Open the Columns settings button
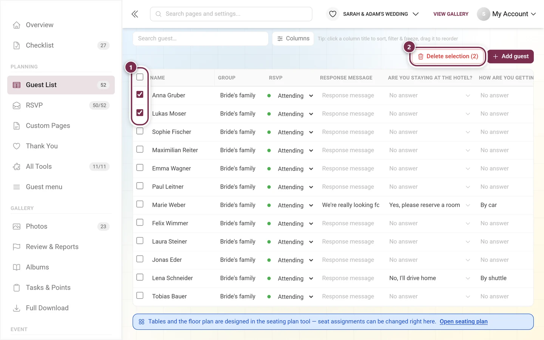 tap(293, 39)
